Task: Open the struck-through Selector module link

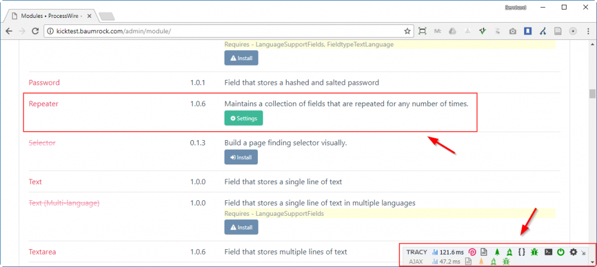Action: coord(42,143)
